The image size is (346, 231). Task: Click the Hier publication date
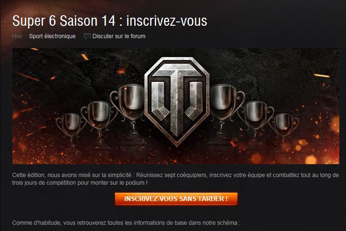[x=17, y=36]
